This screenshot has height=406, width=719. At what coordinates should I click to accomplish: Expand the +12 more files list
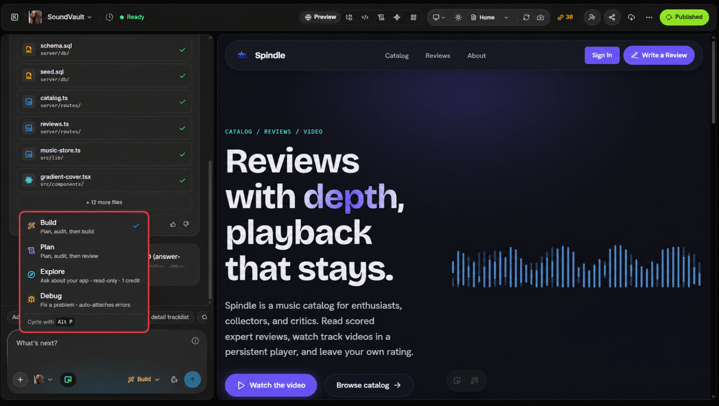coord(104,202)
